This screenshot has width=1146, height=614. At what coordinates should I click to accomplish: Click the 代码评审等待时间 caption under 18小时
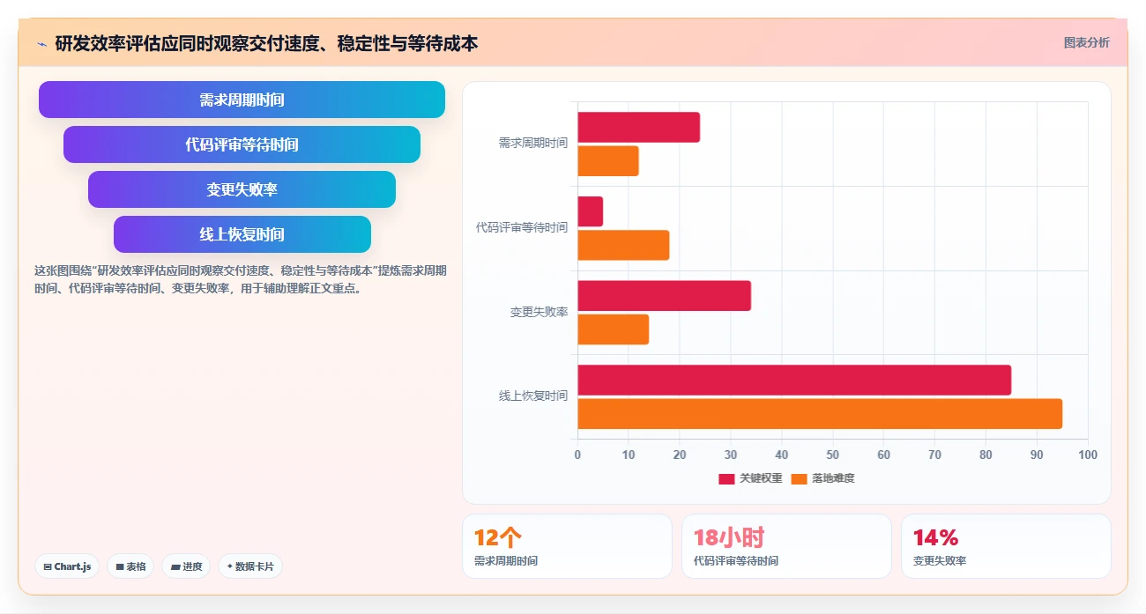pos(735,561)
